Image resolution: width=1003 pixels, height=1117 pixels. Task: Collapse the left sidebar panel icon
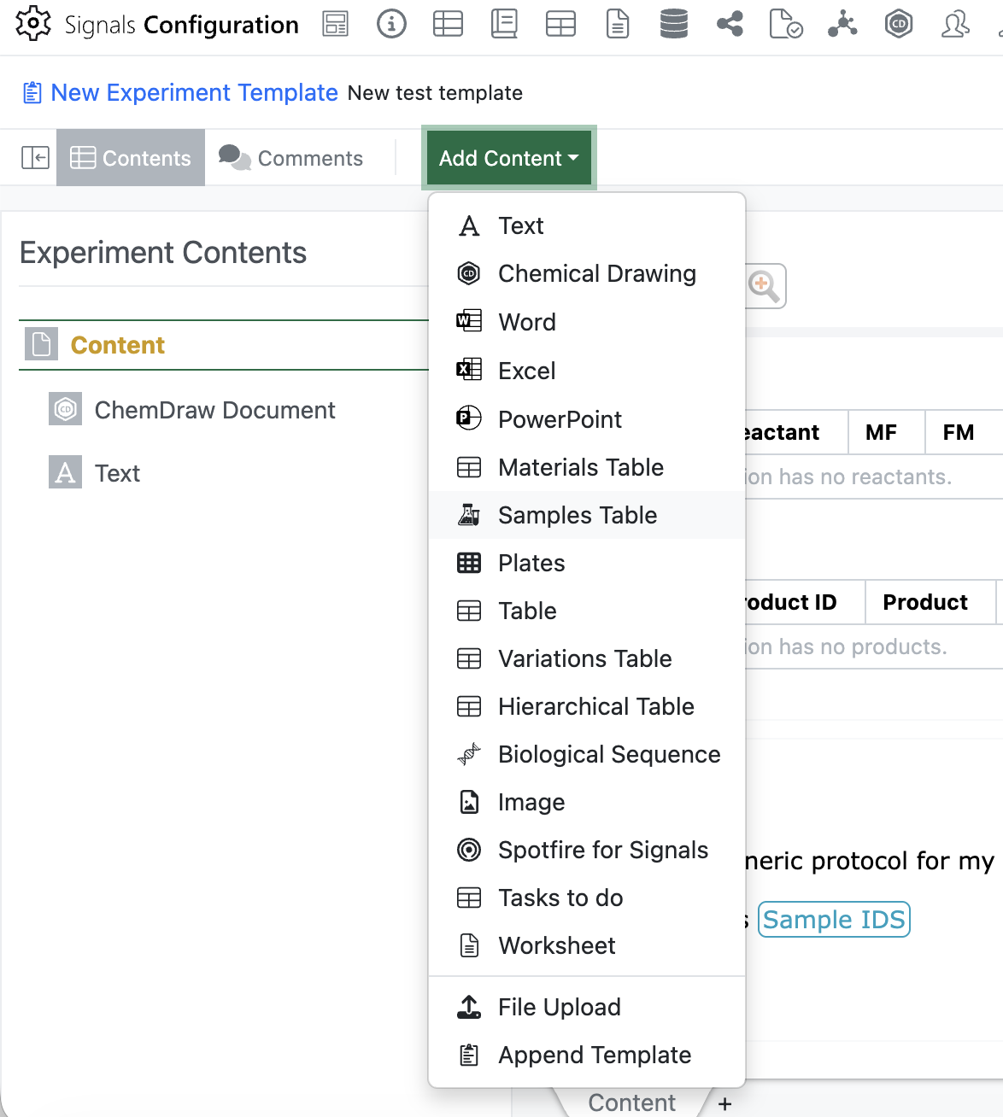tap(35, 158)
